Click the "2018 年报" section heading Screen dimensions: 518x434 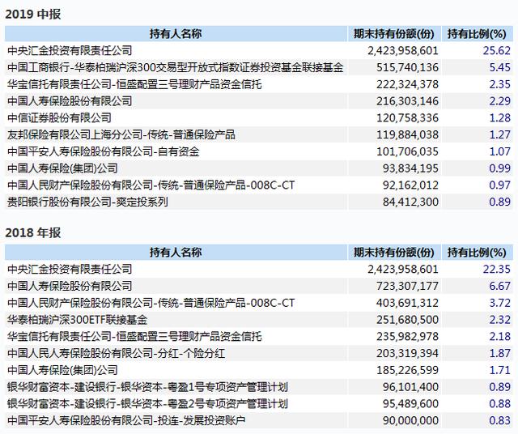[x=32, y=233]
